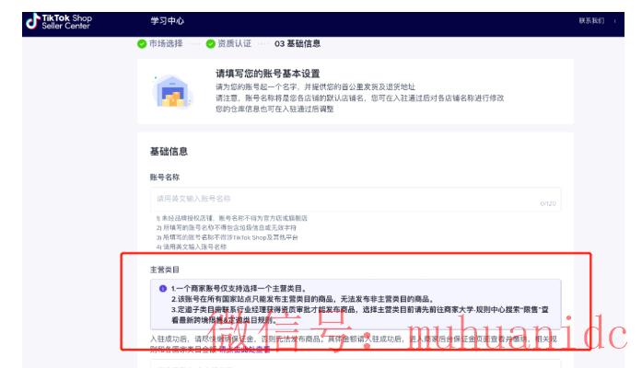The height and width of the screenshot is (368, 642).
Task: Go to the 市场选择 step
Action: click(x=166, y=43)
